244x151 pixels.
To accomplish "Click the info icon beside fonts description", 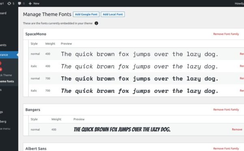I will [96, 23].
